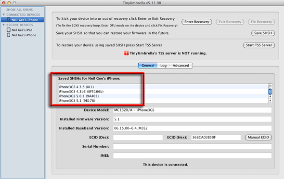Click the iPad icon in Recent Devices
This screenshot has height=179, width=284.
[x=9, y=30]
